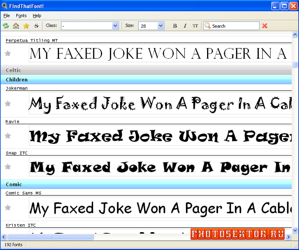Click the horizontal scrollbar thumb
Image resolution: width=299 pixels, height=250 pixels.
[50, 237]
